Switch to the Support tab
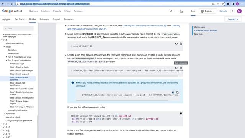This screenshot has height=138, width=245. coord(56,19)
